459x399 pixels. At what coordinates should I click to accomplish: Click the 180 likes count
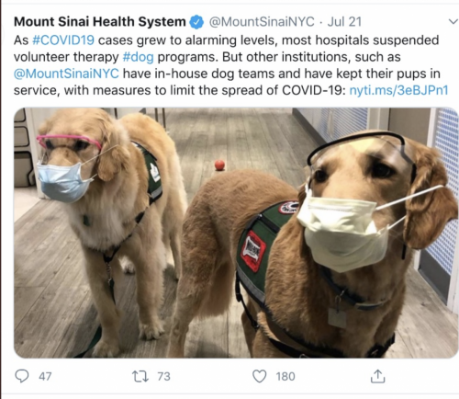[x=285, y=376]
